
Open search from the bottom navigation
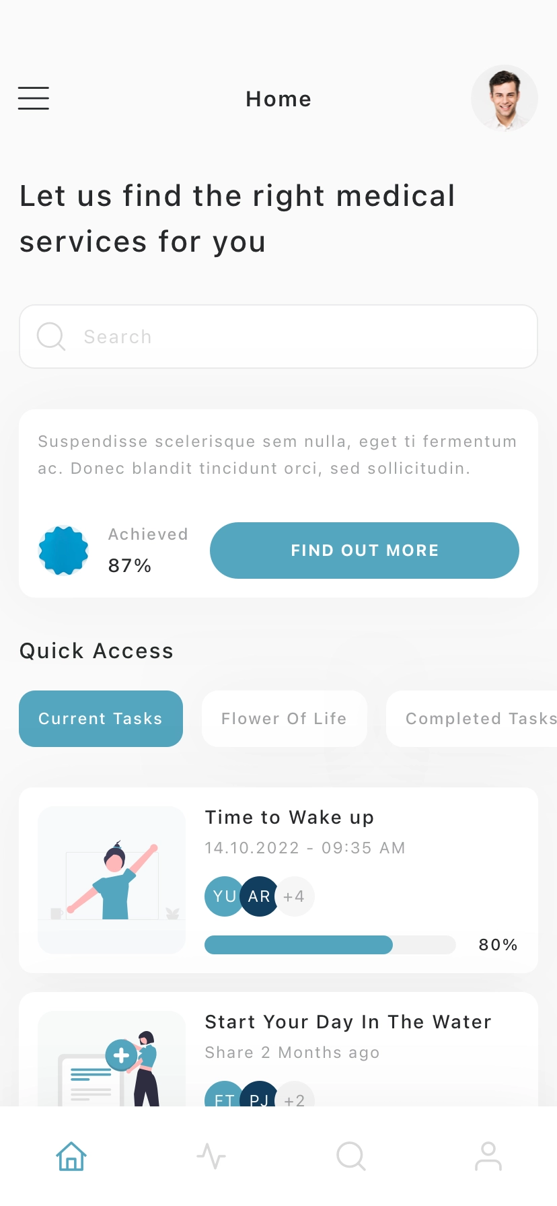click(x=350, y=1157)
